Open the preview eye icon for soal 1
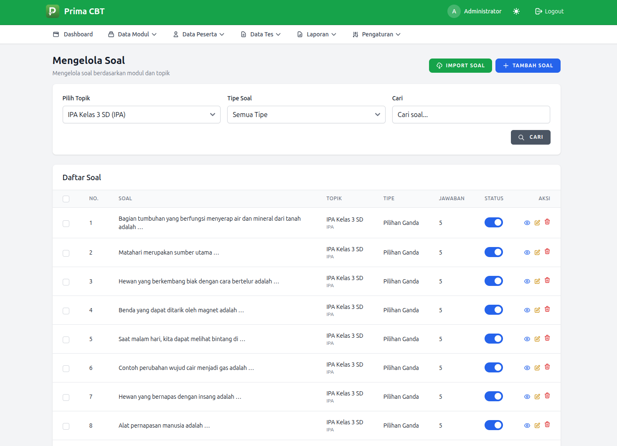This screenshot has width=617, height=446. [527, 222]
